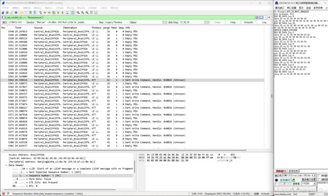The image size is (328, 196).
Task: Add a filter button with plus icon
Action: pyautogui.click(x=269, y=17)
